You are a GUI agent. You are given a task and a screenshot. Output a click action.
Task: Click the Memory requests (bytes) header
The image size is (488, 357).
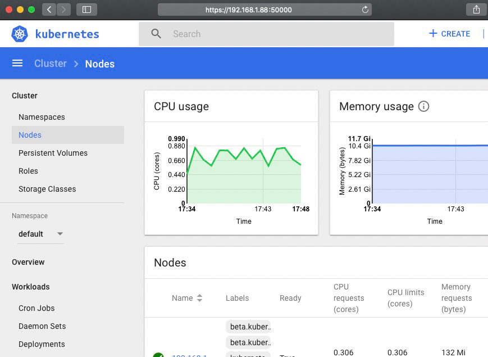coord(457,298)
